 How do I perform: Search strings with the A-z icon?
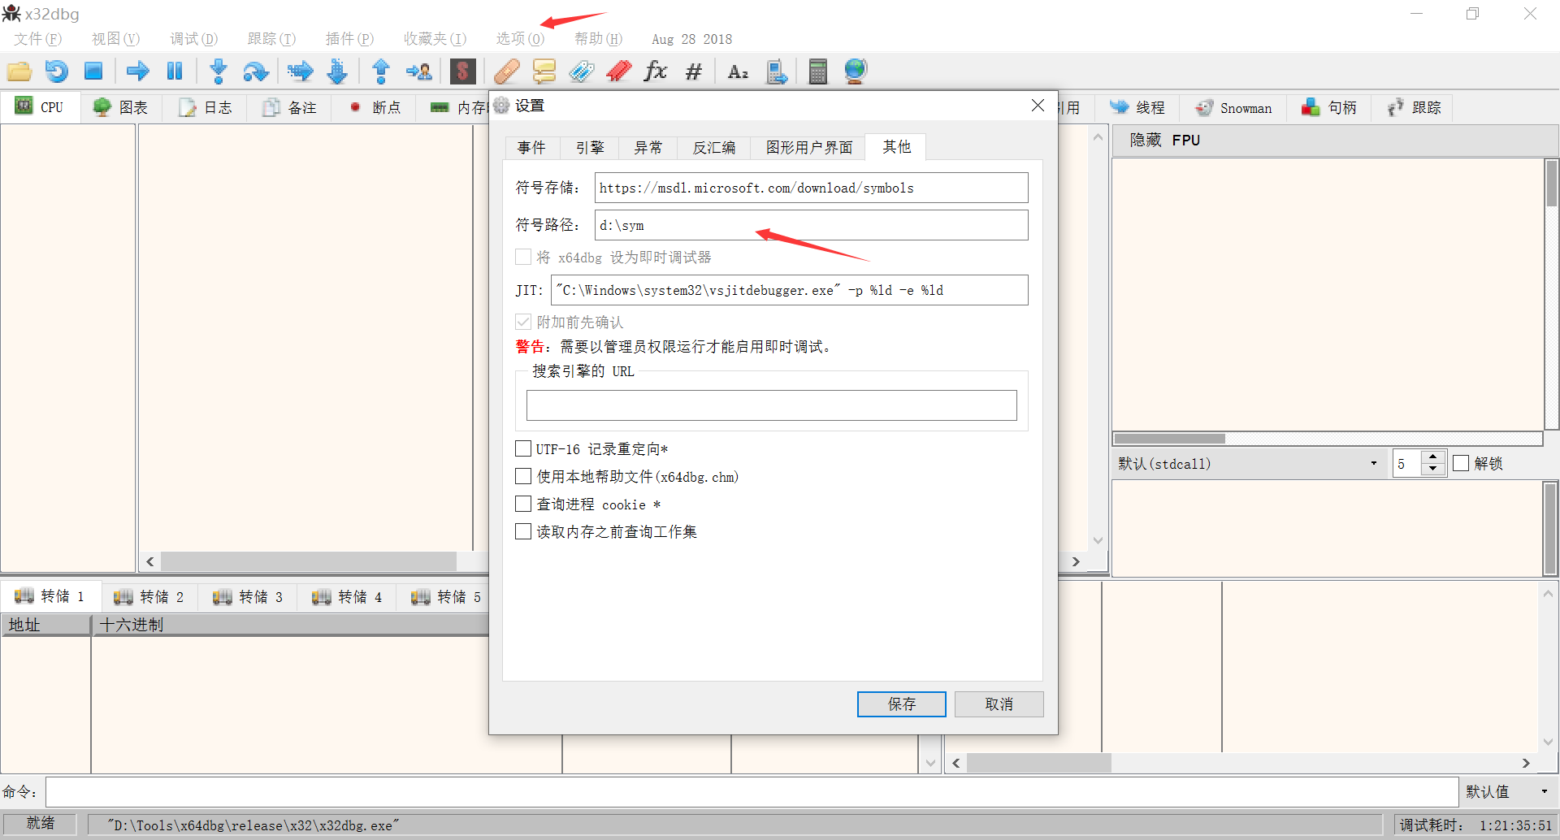coord(738,71)
